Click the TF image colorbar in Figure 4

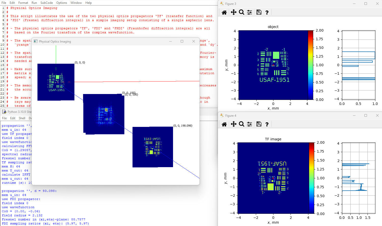click(311, 178)
